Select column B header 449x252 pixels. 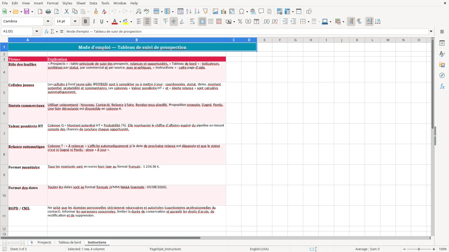tap(137, 40)
